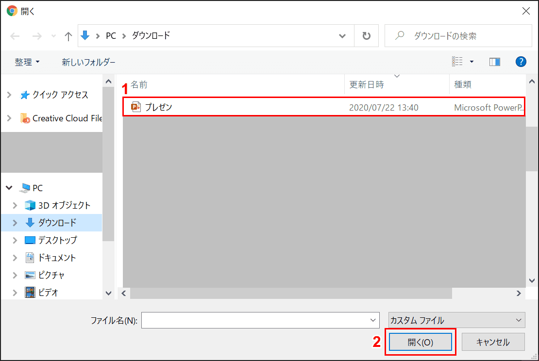This screenshot has height=361, width=539.
Task: Expand クイック アクセス in the tree
Action: point(9,95)
